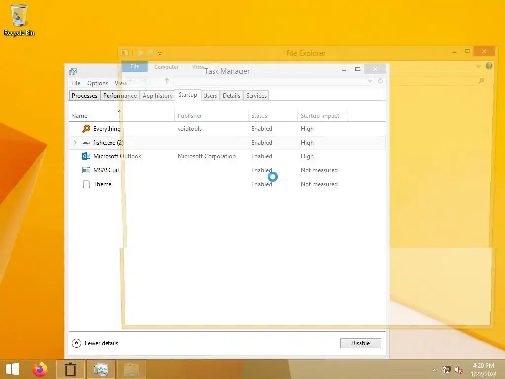The image size is (505, 379).
Task: Click Not measured value in Theme row
Action: [319, 184]
